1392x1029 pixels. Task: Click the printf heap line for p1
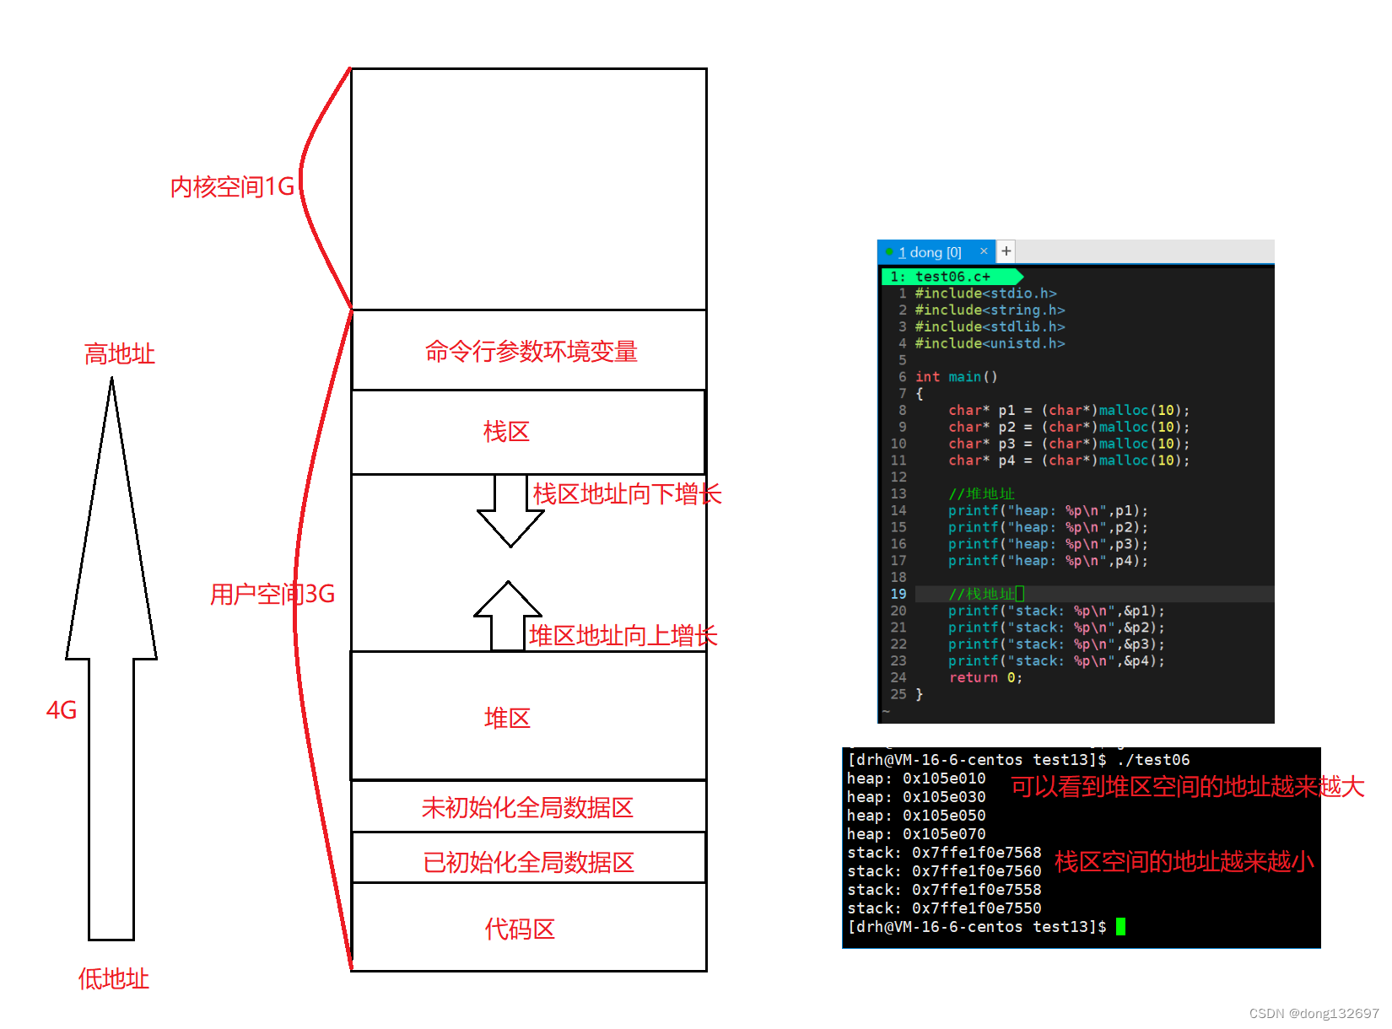(x=1048, y=511)
